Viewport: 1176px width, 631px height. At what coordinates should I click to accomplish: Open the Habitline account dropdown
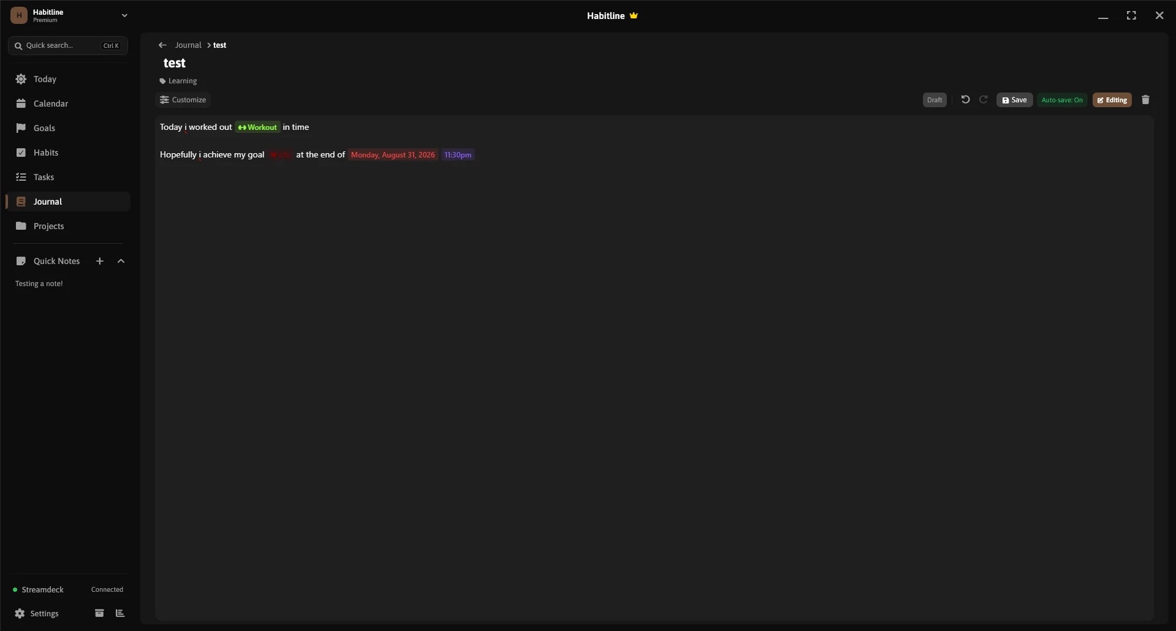click(x=124, y=15)
